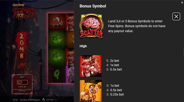
Task: Click the upper green bow symbol on reel
Action: pyautogui.click(x=57, y=40)
